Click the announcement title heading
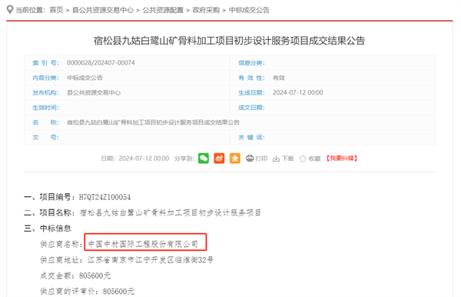 [229, 41]
